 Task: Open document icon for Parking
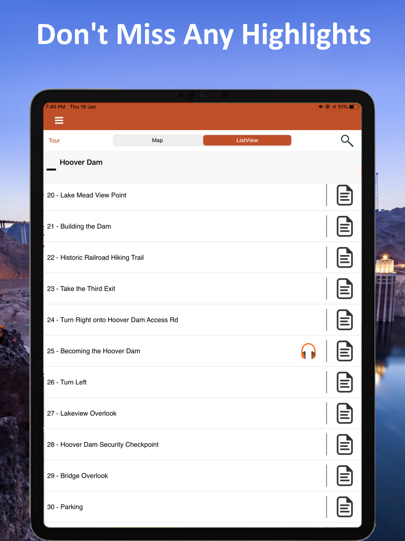coord(345,507)
